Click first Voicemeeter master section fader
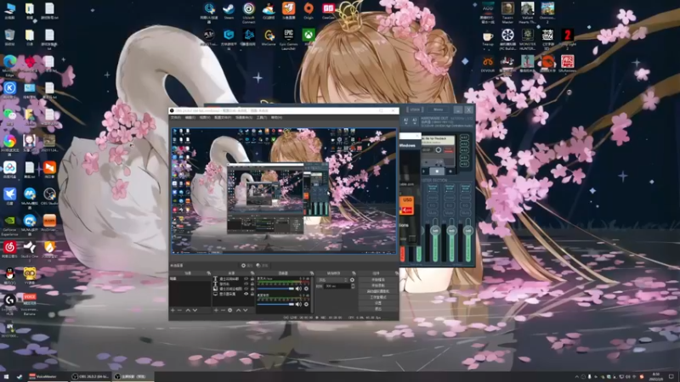The image size is (680, 382). pyautogui.click(x=435, y=231)
